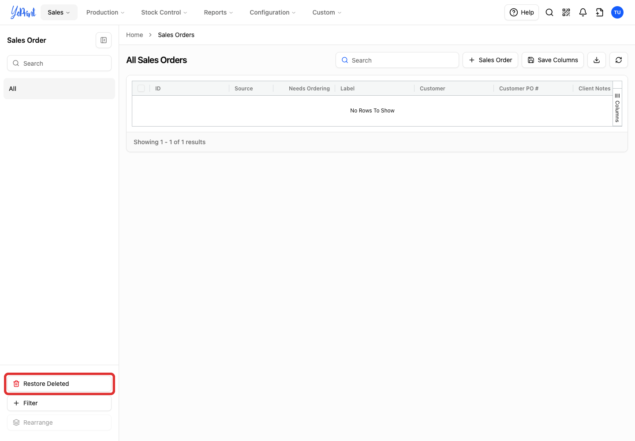This screenshot has height=441, width=635.
Task: Expand the Configuration dropdown
Action: point(273,12)
